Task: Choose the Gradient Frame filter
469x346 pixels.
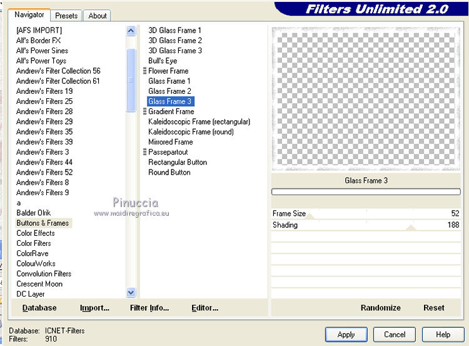Action: 171,111
